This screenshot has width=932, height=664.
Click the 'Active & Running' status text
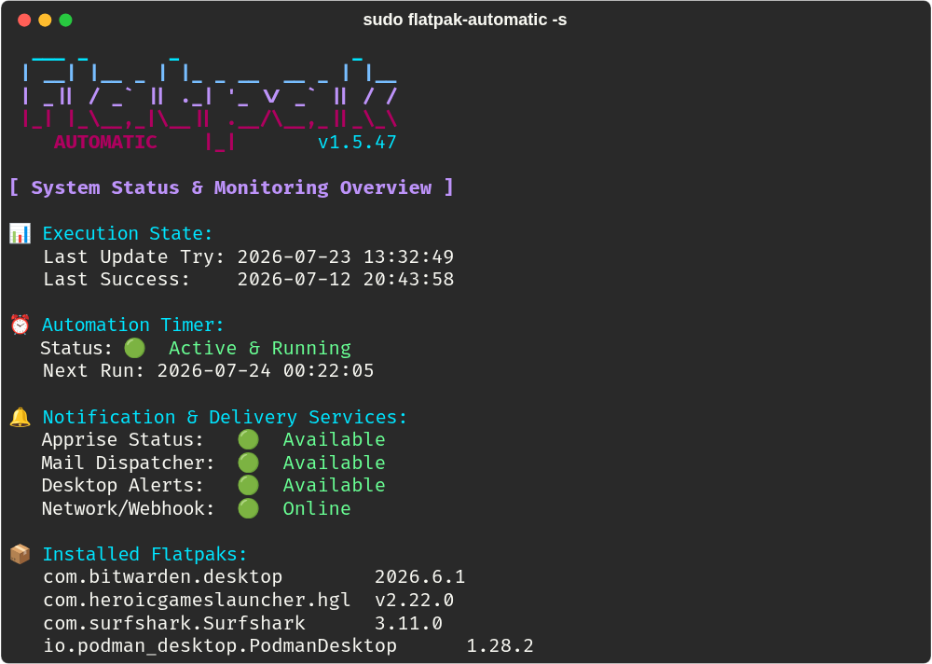tap(260, 348)
